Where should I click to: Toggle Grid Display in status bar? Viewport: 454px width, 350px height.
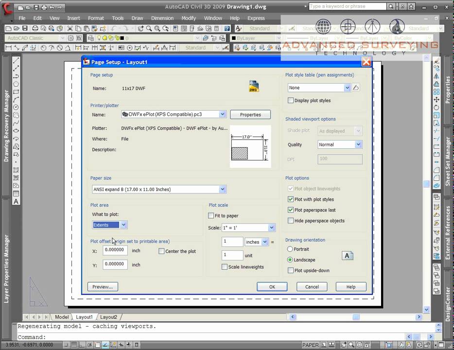(74, 345)
